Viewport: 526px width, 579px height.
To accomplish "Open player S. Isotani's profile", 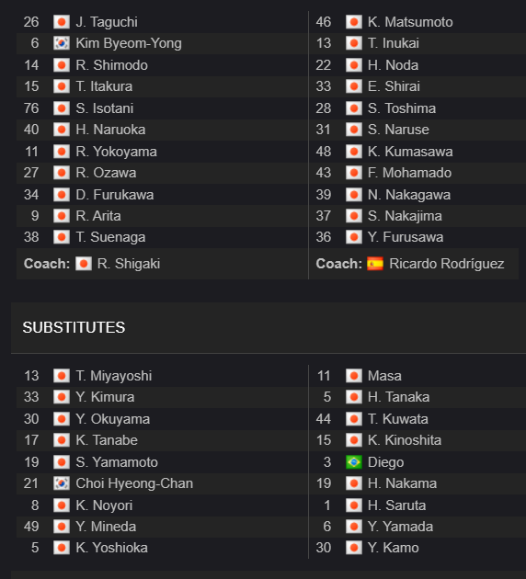I will coord(105,108).
